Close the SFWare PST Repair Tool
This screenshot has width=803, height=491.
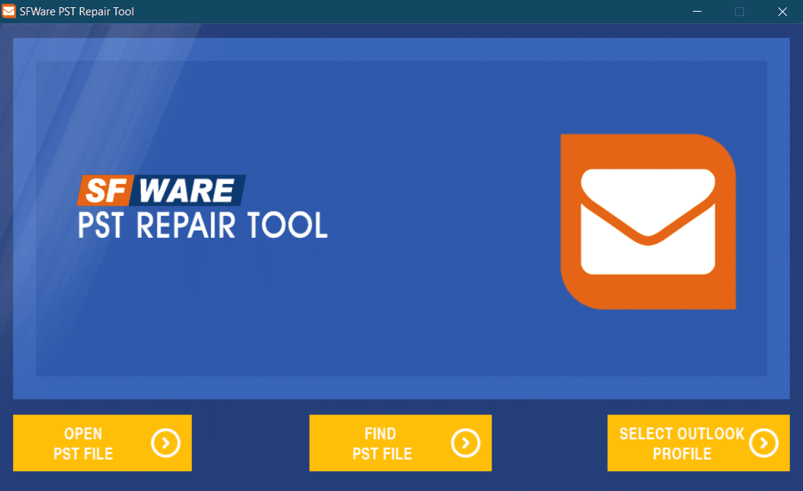783,12
